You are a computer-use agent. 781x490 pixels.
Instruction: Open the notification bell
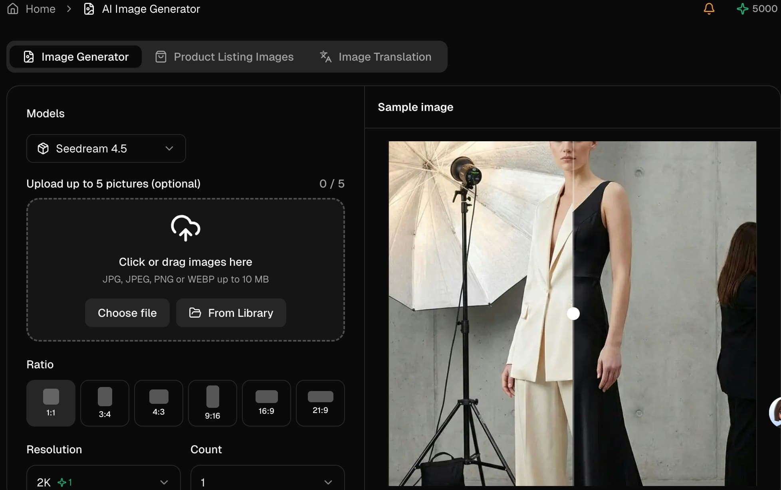[709, 9]
